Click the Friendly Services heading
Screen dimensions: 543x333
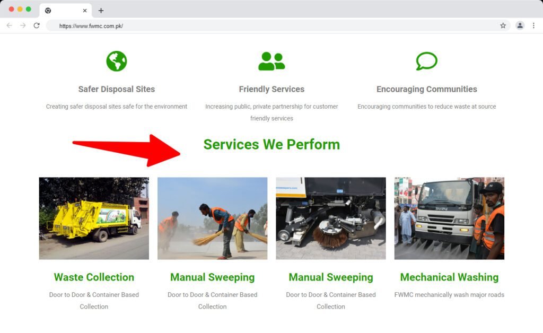pyautogui.click(x=271, y=89)
